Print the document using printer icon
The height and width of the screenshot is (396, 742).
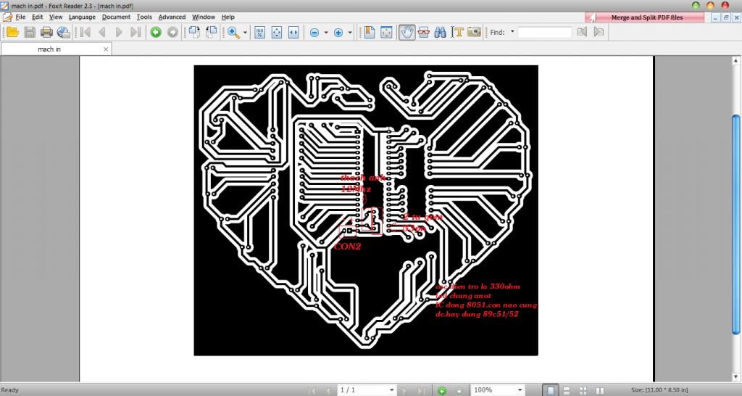pyautogui.click(x=46, y=32)
